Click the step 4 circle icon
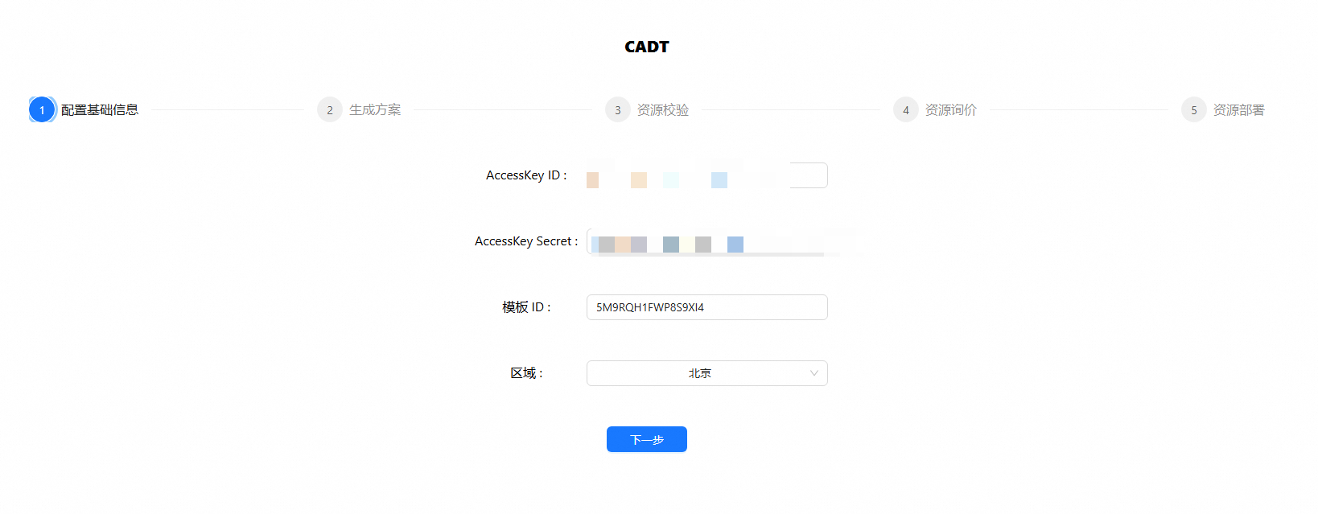The width and height of the screenshot is (1318, 514). (906, 110)
